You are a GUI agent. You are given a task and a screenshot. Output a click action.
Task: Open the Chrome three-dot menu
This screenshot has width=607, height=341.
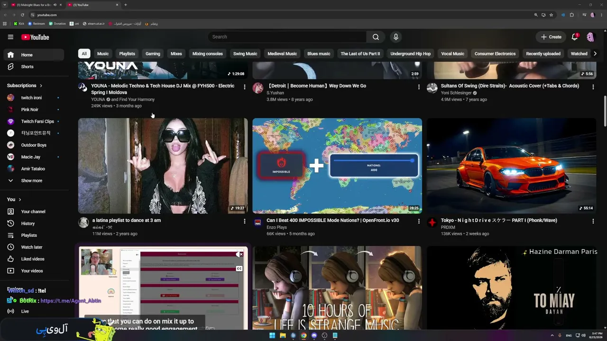[x=601, y=15]
